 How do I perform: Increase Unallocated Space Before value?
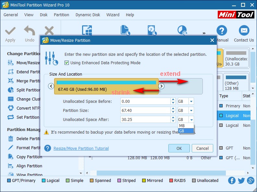pos(173,100)
